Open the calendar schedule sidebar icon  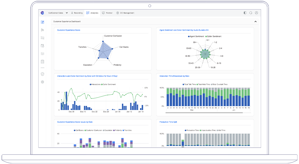point(42,46)
